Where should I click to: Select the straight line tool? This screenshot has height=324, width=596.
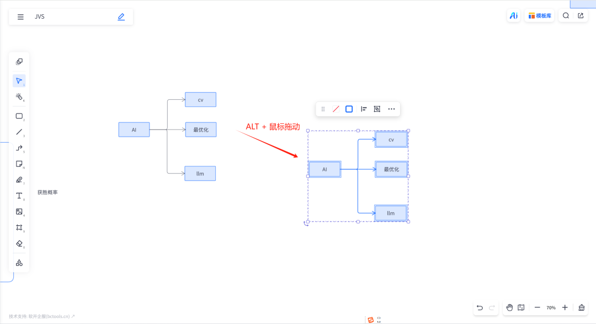(19, 132)
